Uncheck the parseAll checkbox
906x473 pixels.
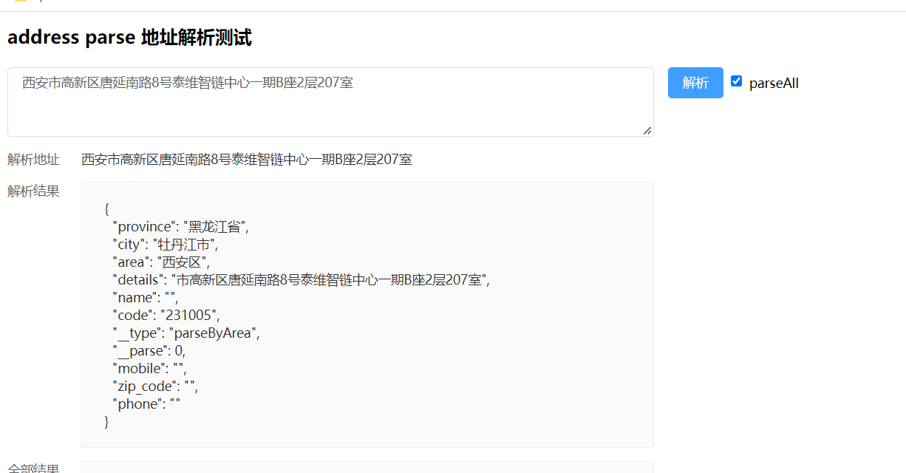coord(736,81)
